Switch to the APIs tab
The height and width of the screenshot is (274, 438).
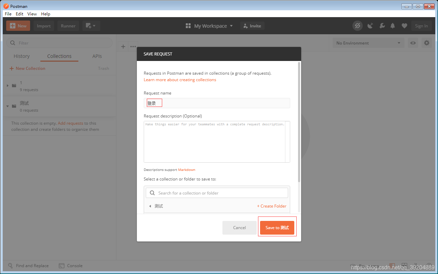click(x=97, y=56)
